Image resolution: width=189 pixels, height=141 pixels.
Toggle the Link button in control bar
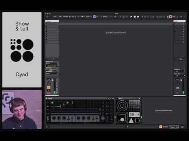[55, 16]
